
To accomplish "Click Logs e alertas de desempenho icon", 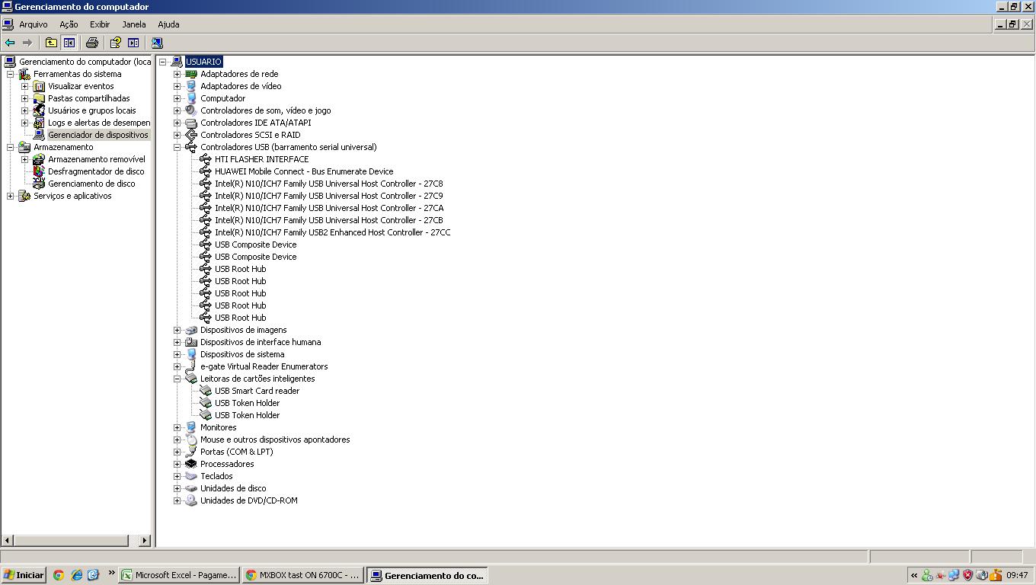I will point(39,123).
